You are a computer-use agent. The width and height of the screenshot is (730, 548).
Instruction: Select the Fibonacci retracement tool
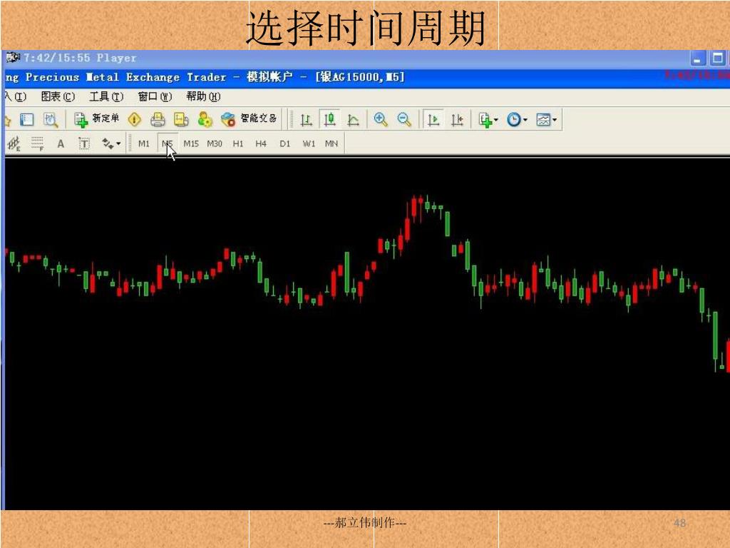point(37,143)
